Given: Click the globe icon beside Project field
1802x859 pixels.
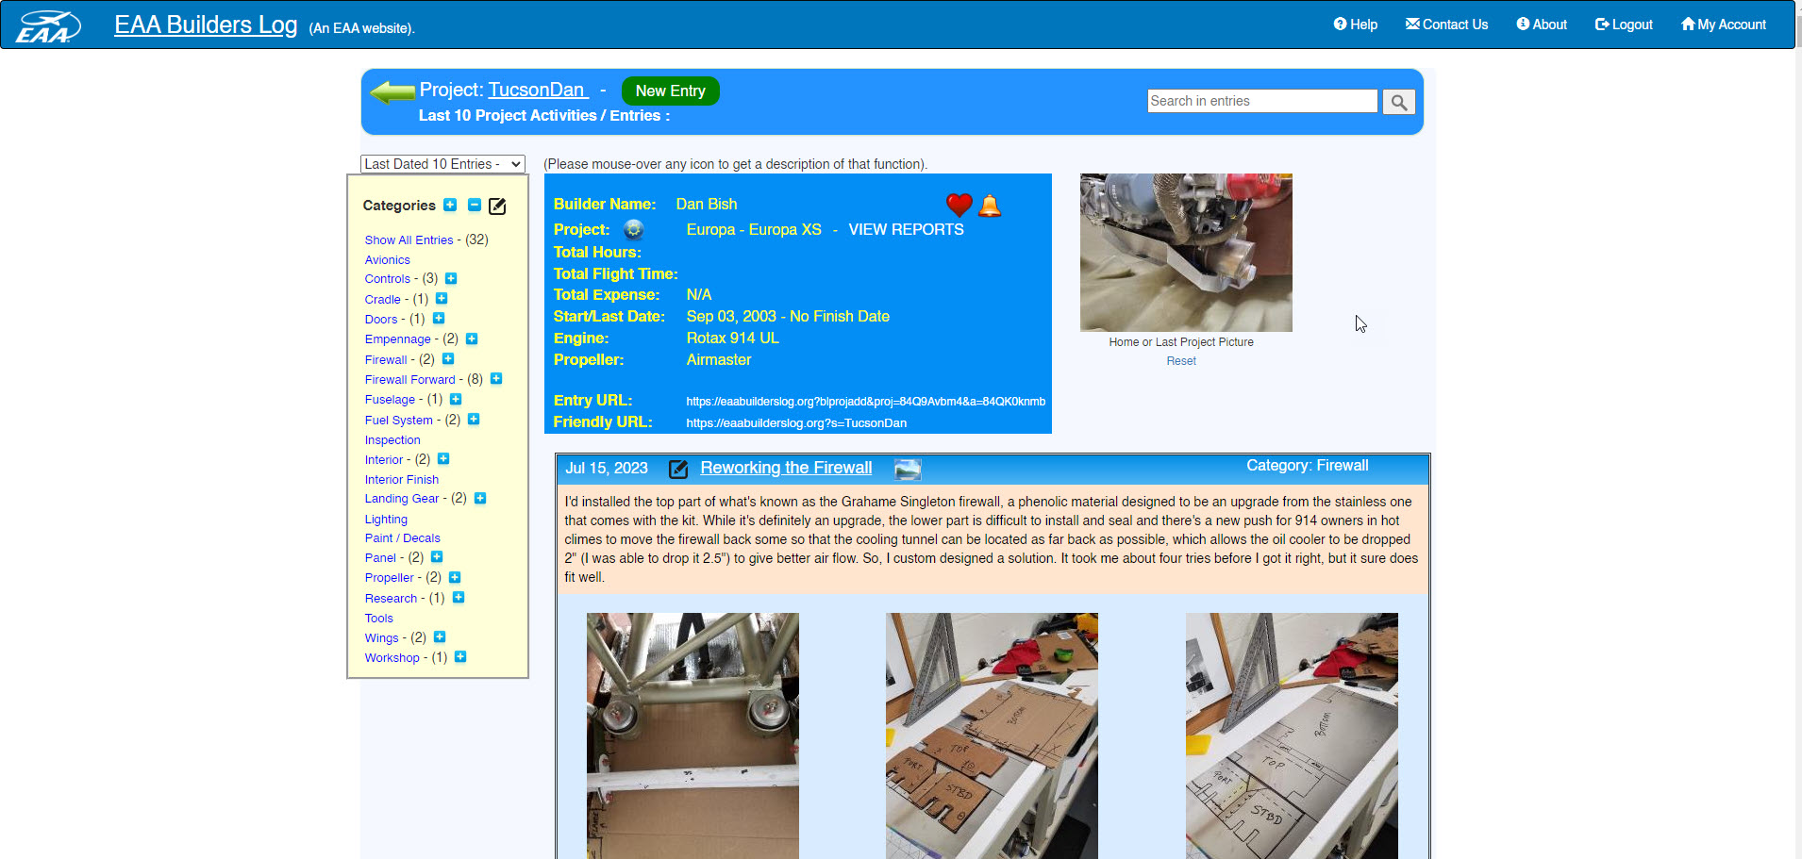Looking at the screenshot, I should (x=635, y=229).
